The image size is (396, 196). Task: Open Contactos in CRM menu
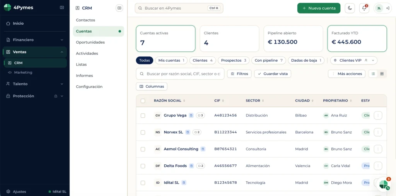(x=99, y=20)
